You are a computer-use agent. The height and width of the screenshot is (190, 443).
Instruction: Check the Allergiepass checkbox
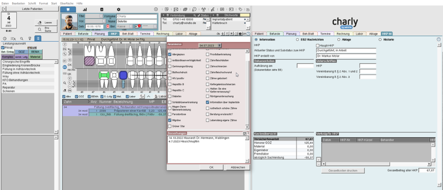170,54
